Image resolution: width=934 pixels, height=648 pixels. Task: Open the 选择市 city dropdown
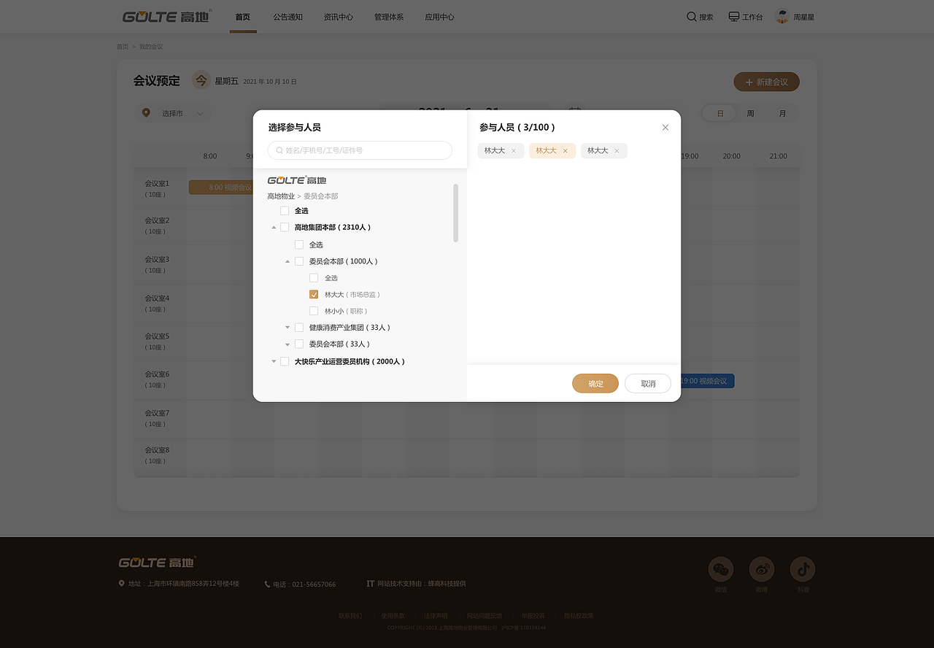[x=174, y=113]
